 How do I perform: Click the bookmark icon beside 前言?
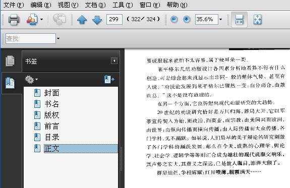click(x=37, y=126)
